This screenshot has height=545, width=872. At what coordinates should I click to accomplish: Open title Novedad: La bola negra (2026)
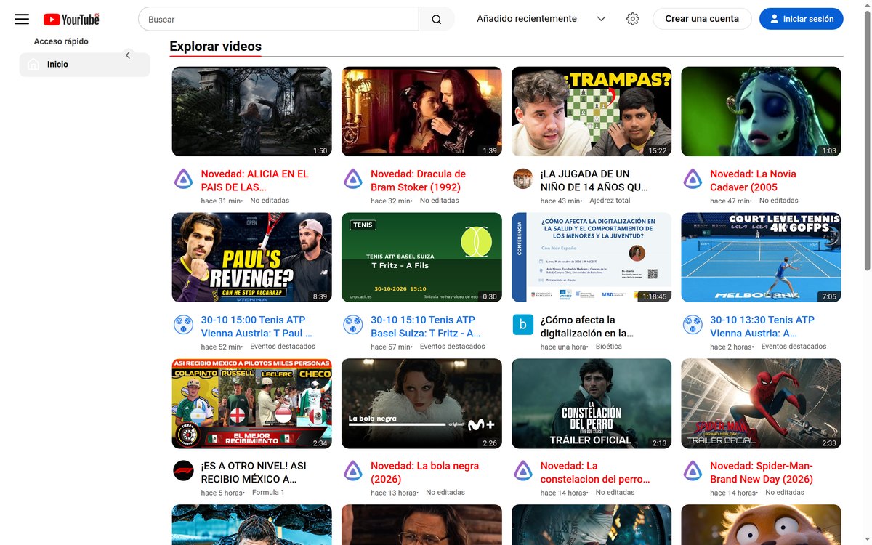424,472
